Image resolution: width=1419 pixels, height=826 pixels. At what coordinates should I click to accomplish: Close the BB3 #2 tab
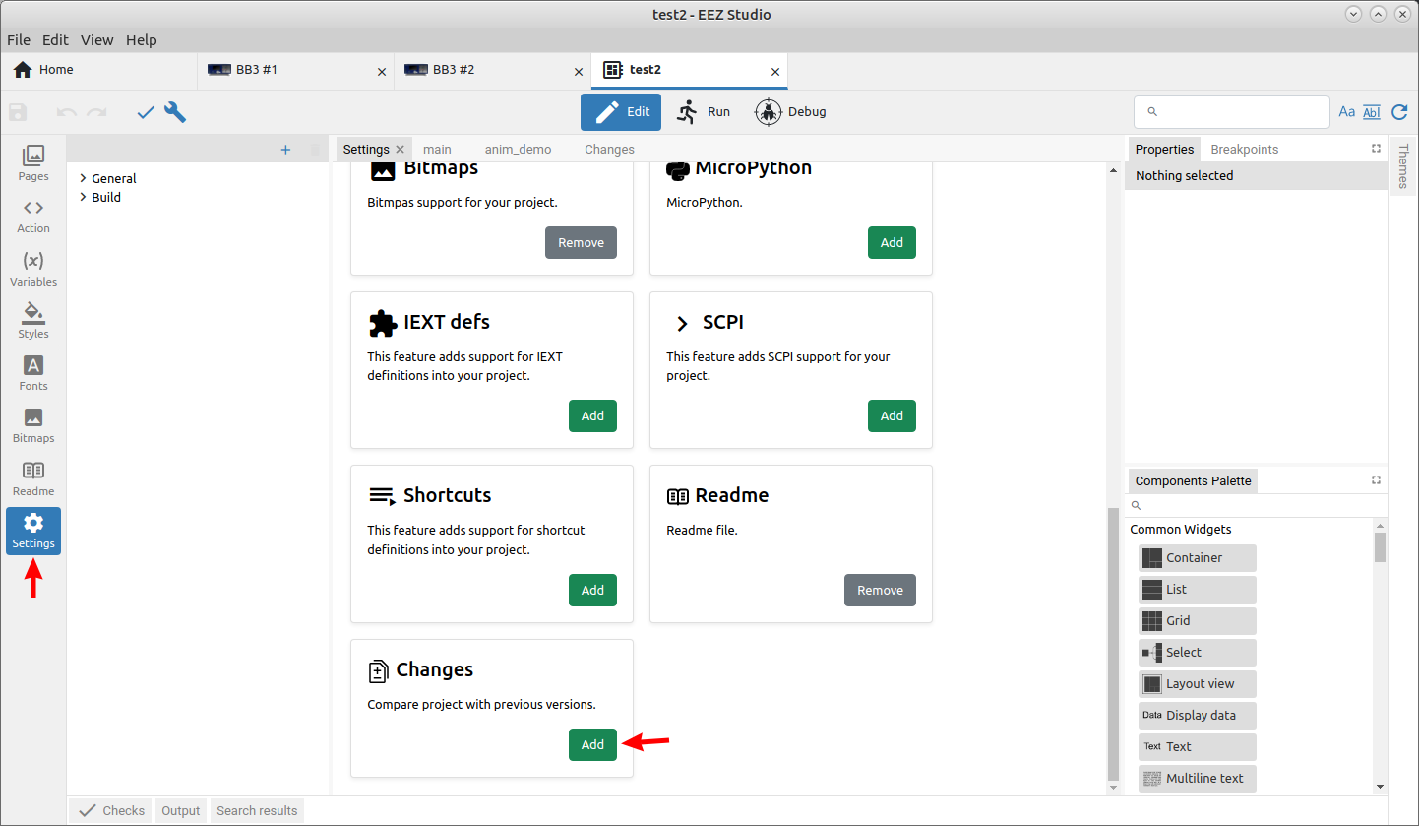(579, 72)
